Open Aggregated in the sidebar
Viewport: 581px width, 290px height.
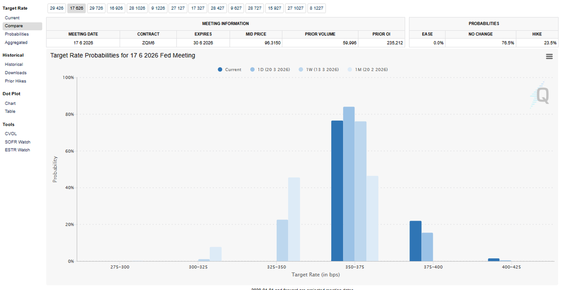pos(16,43)
